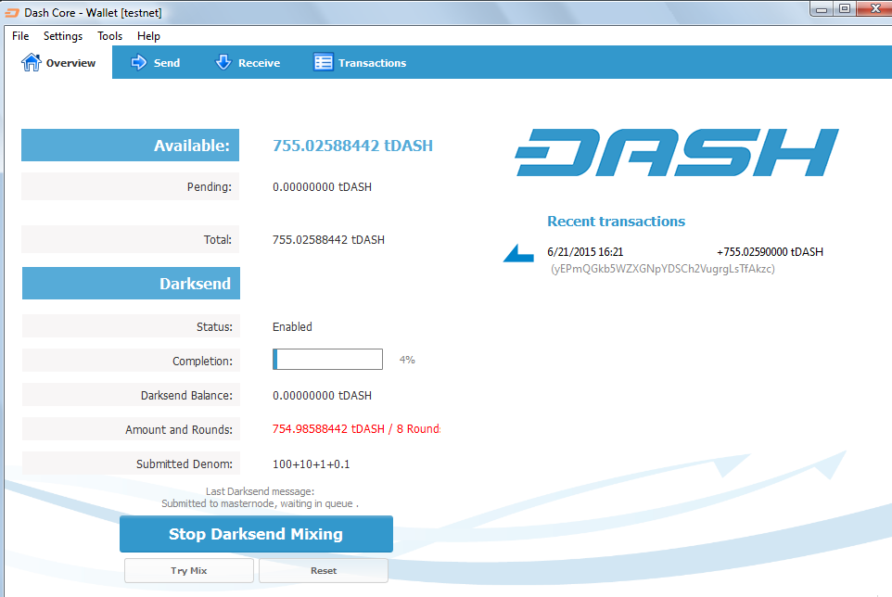
Task: Minimize the Dash Core window
Action: (x=822, y=9)
